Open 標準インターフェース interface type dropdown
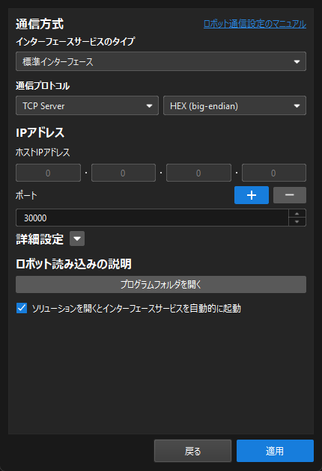The image size is (322, 471). [x=161, y=61]
